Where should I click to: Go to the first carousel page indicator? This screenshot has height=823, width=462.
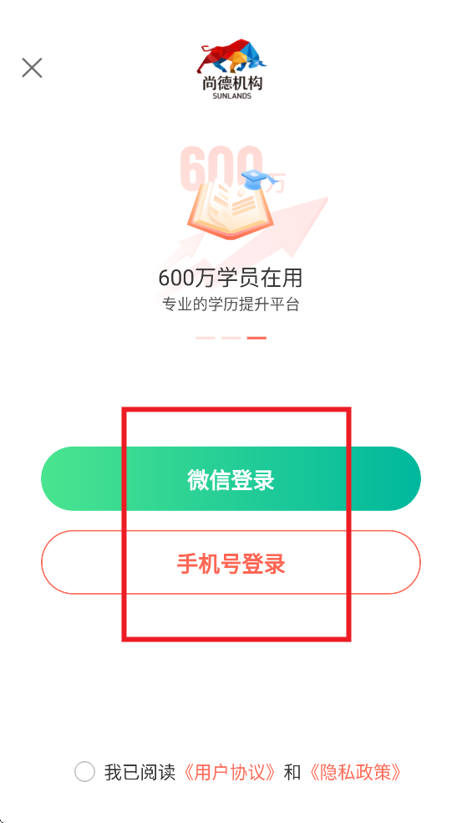pyautogui.click(x=205, y=338)
